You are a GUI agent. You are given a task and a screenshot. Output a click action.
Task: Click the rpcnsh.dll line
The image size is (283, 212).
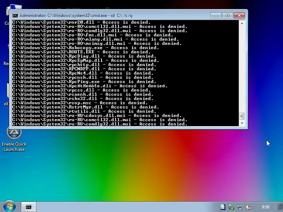(83, 77)
